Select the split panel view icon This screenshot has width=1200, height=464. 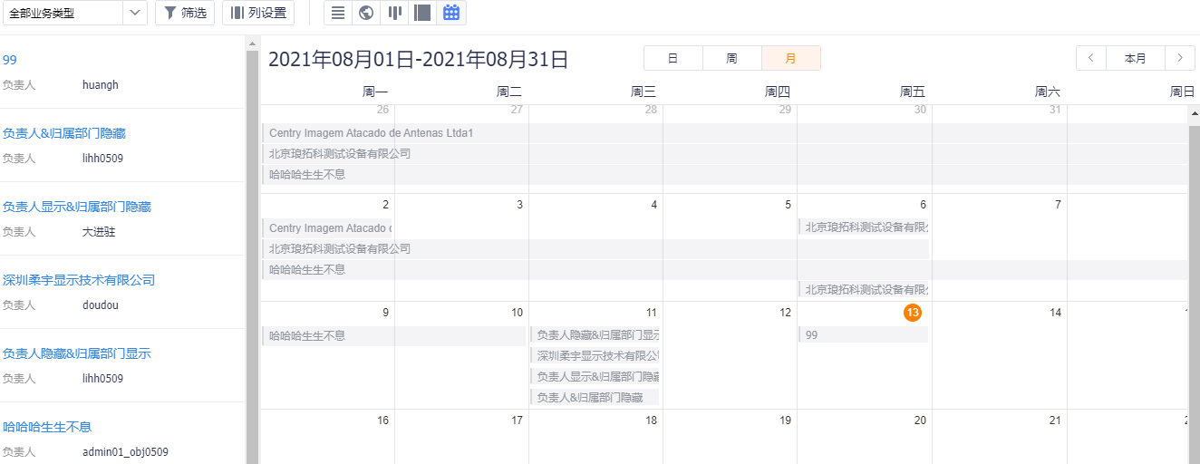(x=421, y=13)
